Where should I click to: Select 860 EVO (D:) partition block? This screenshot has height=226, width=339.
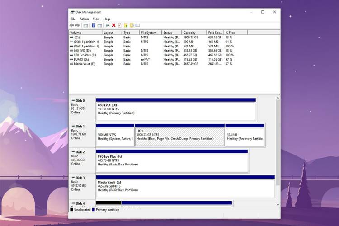176,109
